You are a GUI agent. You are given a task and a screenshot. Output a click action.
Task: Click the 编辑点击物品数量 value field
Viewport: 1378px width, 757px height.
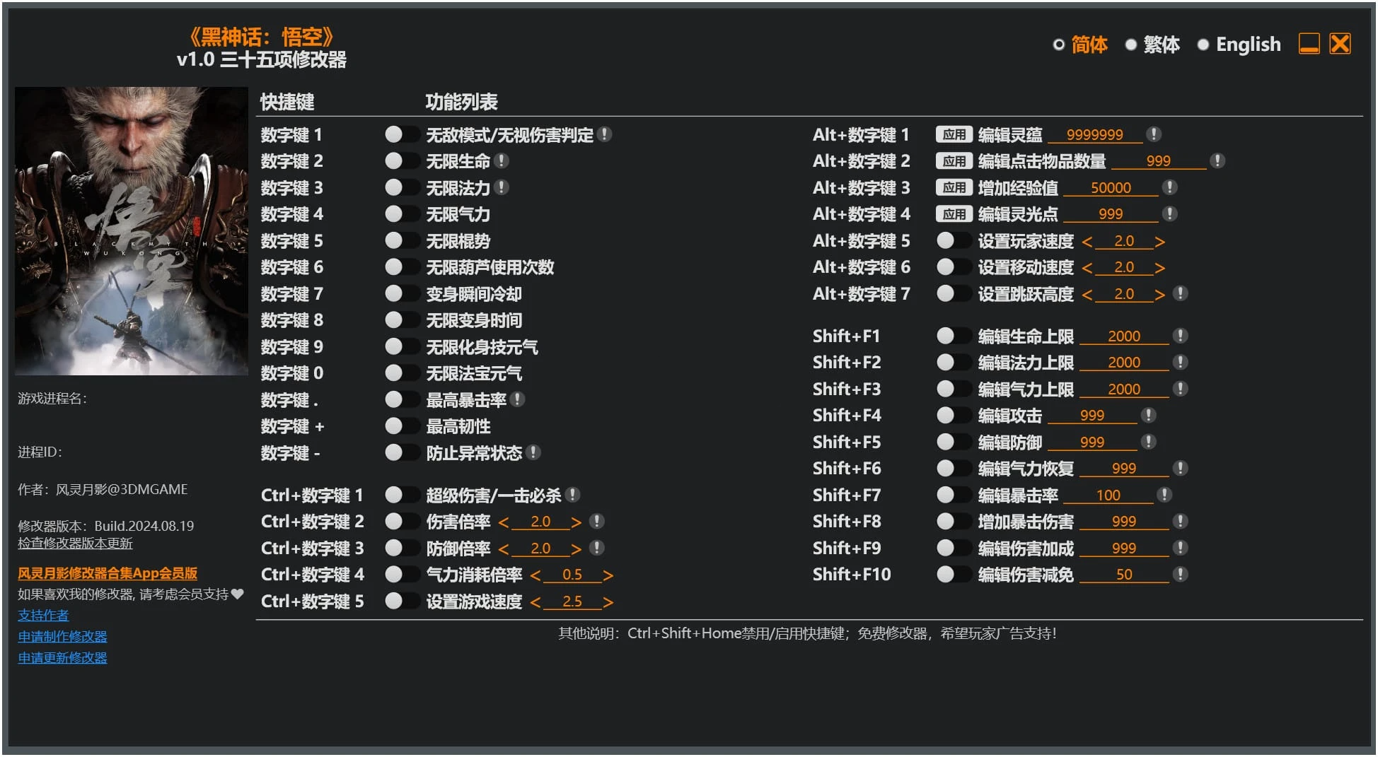pyautogui.click(x=1160, y=160)
